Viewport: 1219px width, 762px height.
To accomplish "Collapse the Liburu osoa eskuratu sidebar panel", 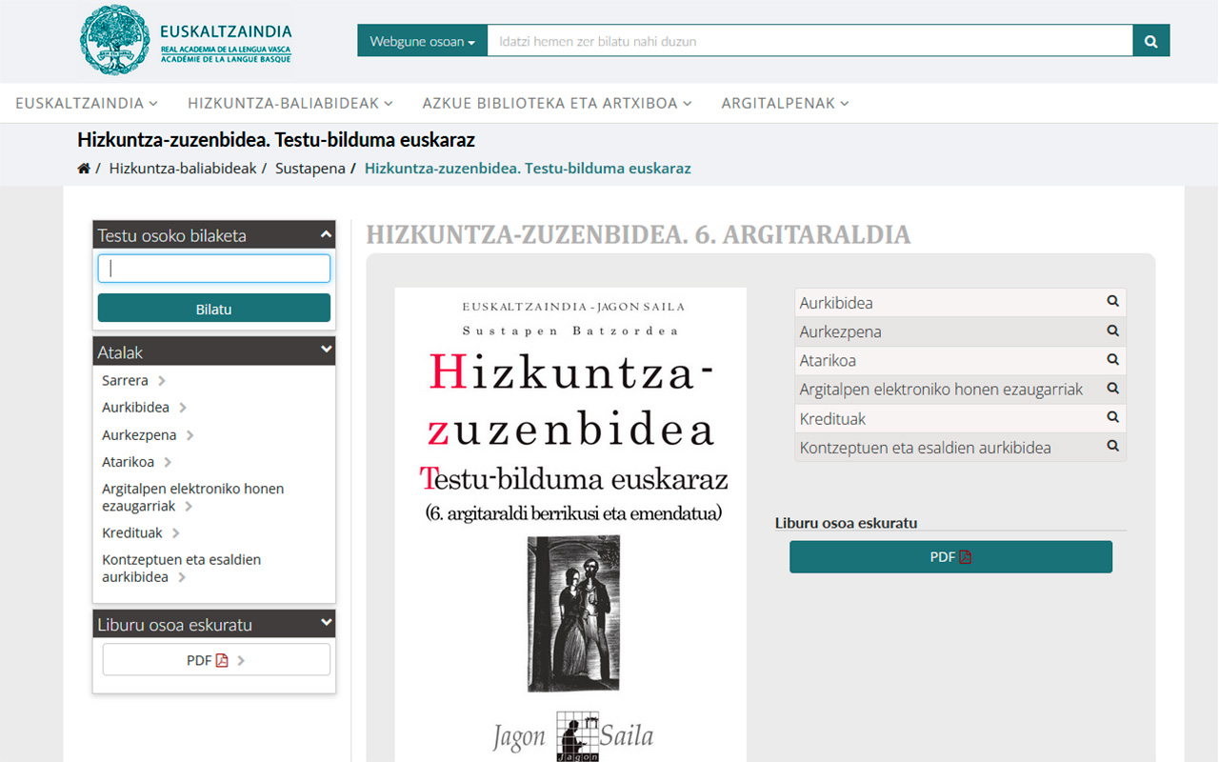I will click(327, 623).
